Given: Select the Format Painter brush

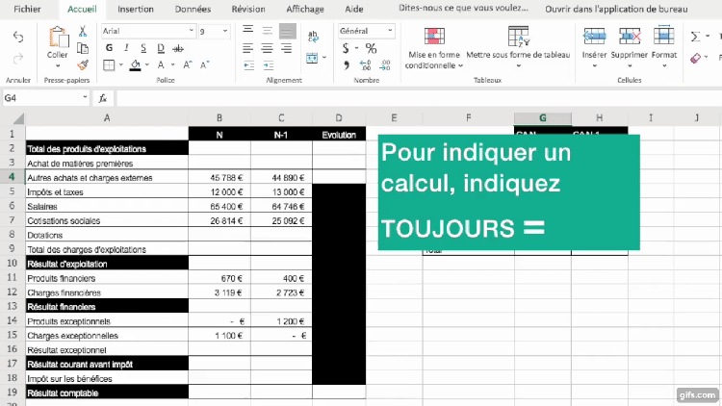Looking at the screenshot, I should coord(83,64).
